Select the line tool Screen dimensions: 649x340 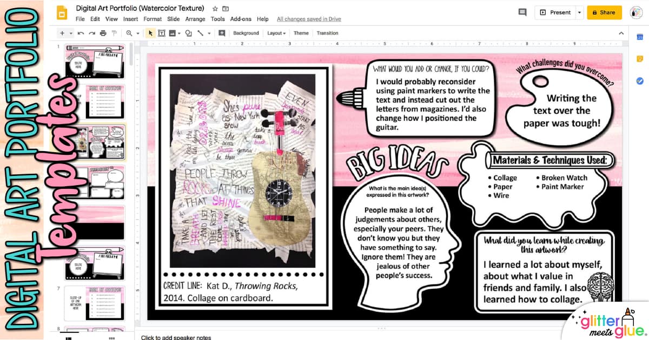click(x=200, y=33)
